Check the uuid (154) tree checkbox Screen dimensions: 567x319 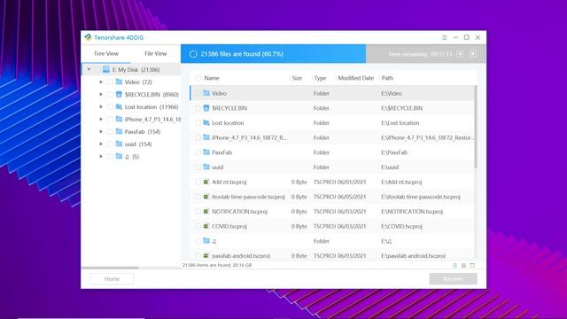point(110,144)
